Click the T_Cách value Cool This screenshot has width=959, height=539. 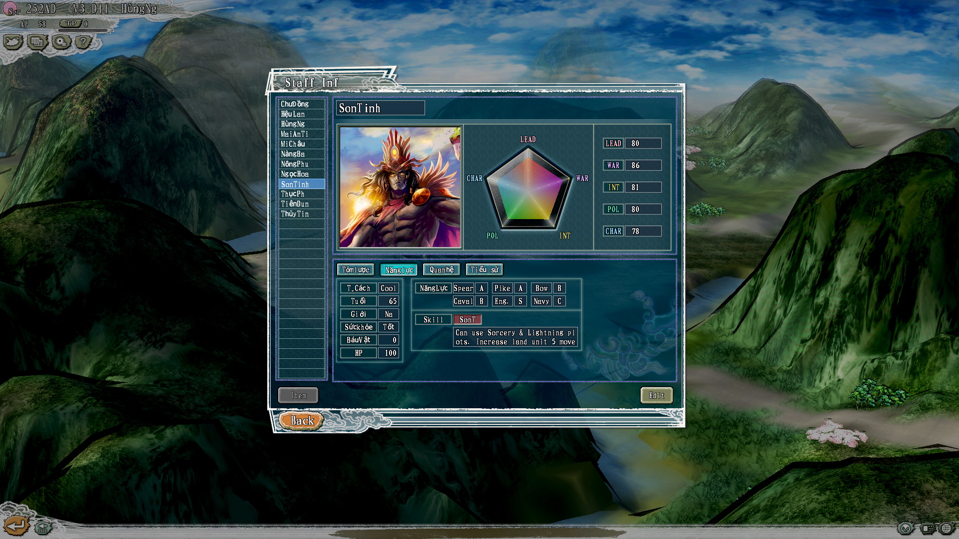(388, 288)
